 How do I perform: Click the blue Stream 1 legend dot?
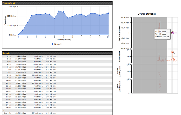tap(52, 44)
